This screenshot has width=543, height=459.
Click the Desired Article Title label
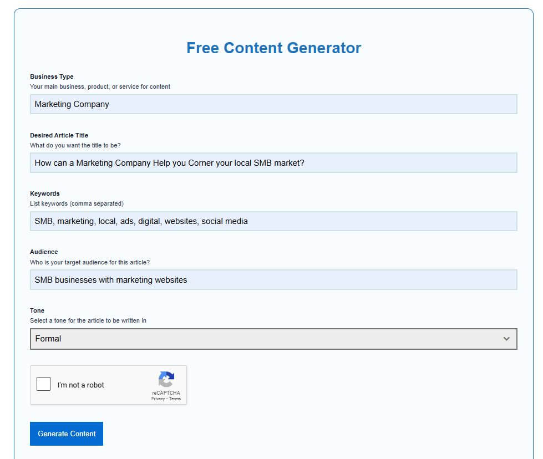[x=59, y=135]
